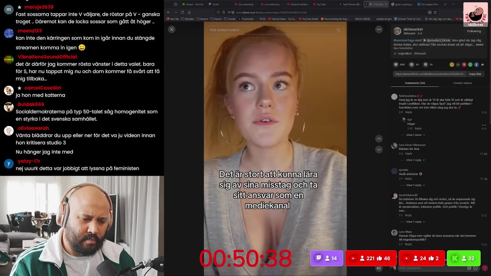Viewport: 491px width, 276px height.
Task: Click the browser home icon
Action: click(189, 12)
